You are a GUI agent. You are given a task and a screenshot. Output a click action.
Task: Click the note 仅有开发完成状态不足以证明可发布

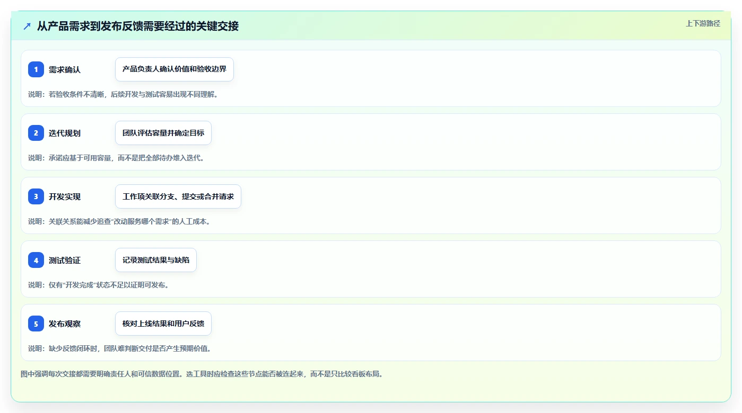[x=99, y=285]
